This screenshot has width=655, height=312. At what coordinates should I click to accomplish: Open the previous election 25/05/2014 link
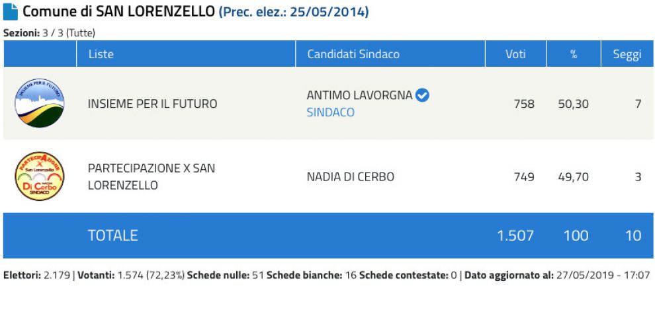coord(294,12)
